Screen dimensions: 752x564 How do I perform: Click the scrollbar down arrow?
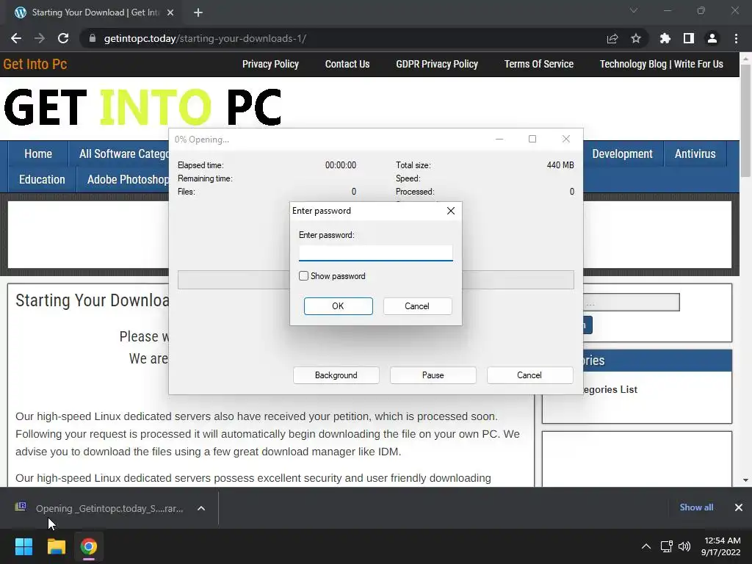(x=745, y=480)
